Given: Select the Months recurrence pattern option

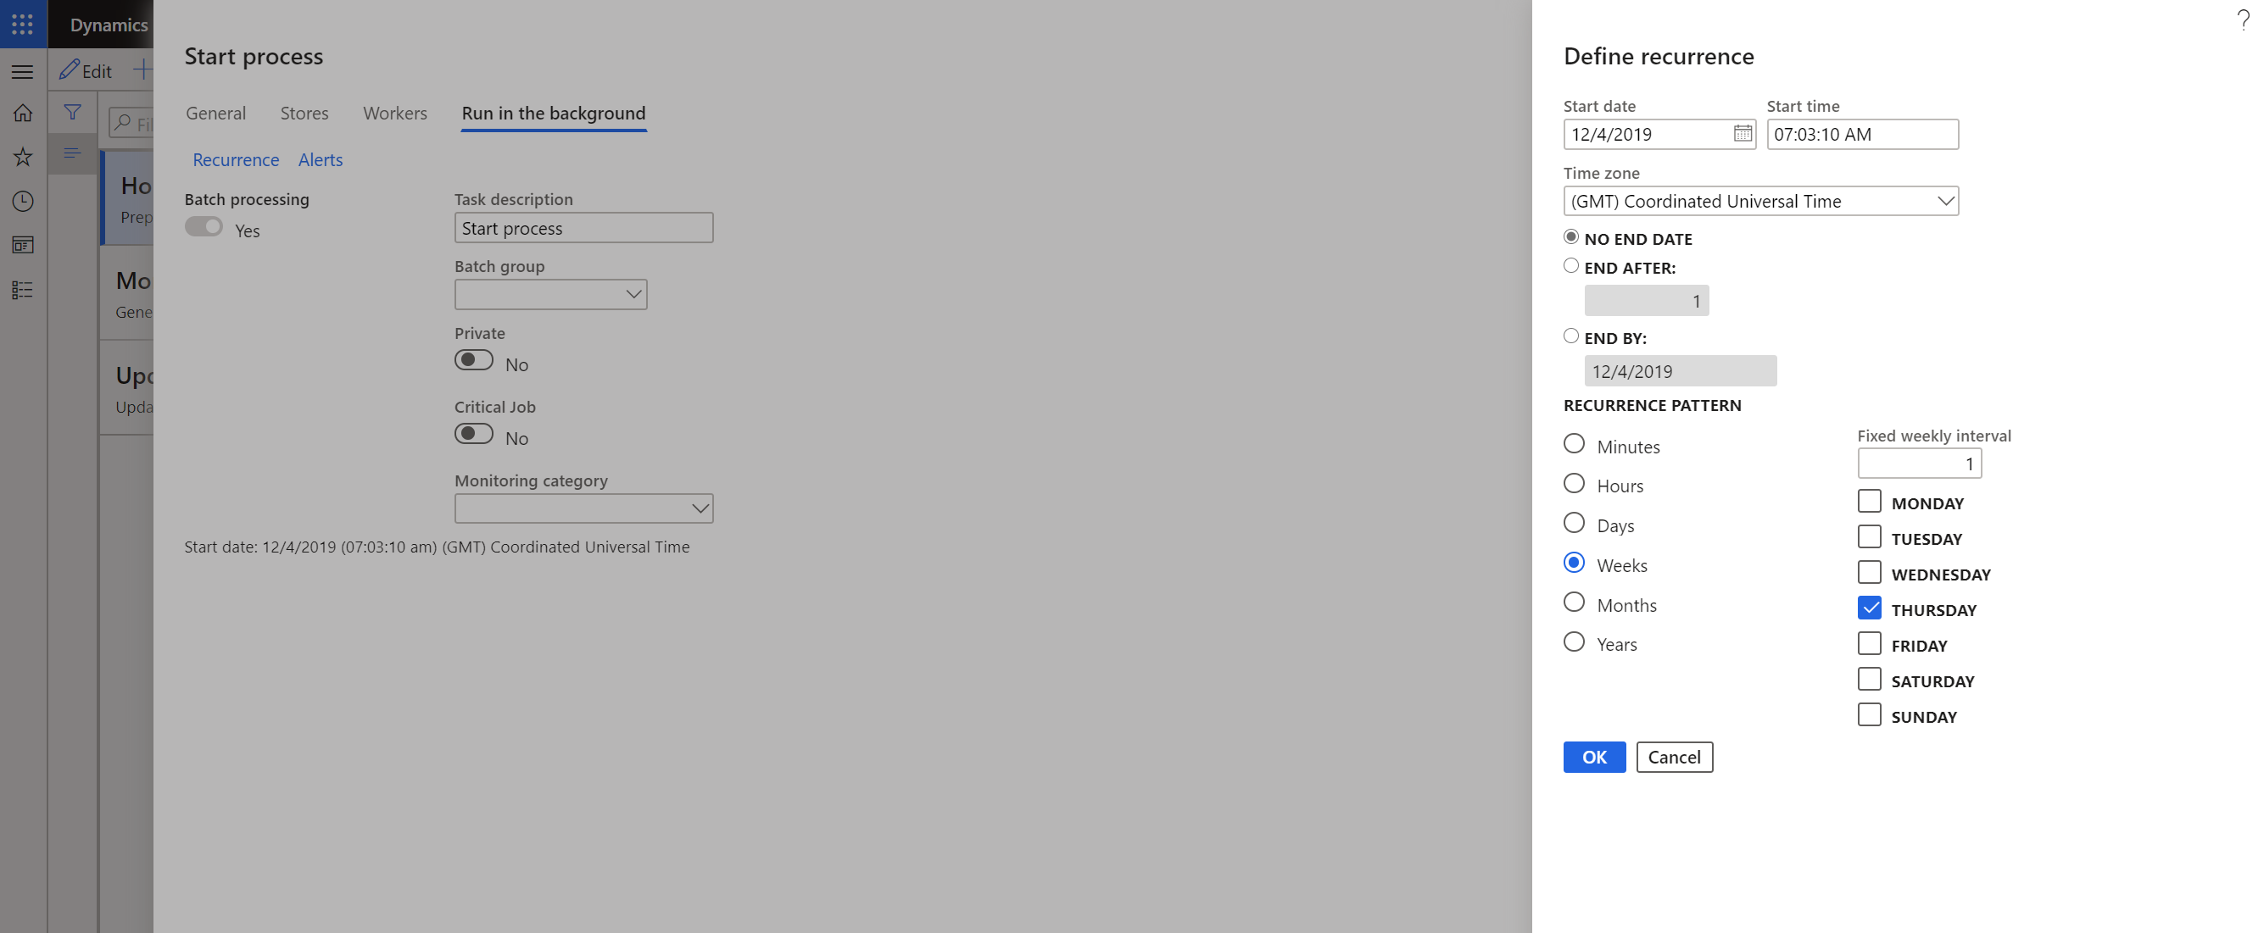Looking at the screenshot, I should pyautogui.click(x=1574, y=603).
